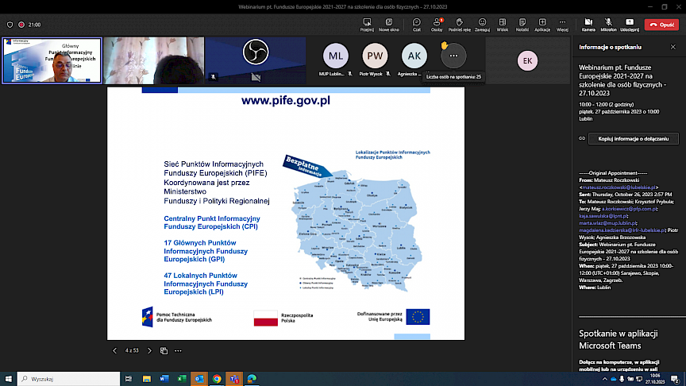Select the presenter's video thumbnail
Screen dimensions: 686x386
[x=52, y=60]
